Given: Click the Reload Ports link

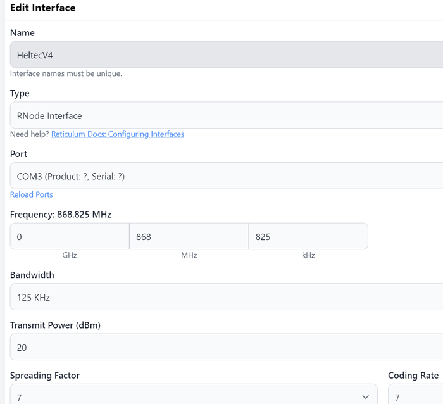Looking at the screenshot, I should [x=32, y=194].
